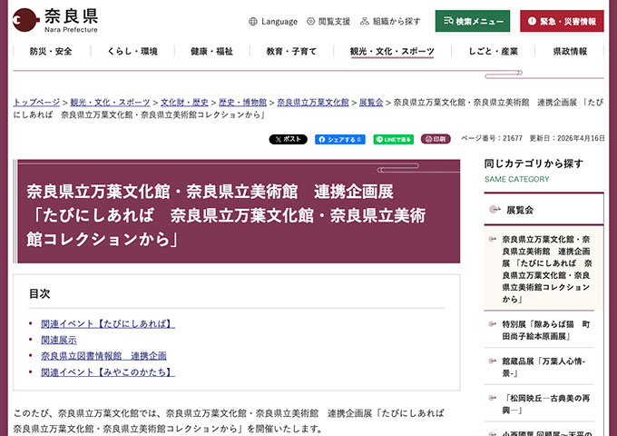Click ページ番号:21677 text
The width and height of the screenshot is (617, 436).
coord(492,138)
